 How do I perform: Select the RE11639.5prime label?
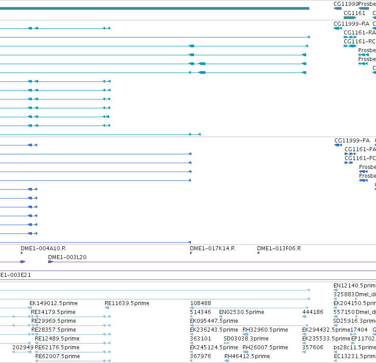127,303
